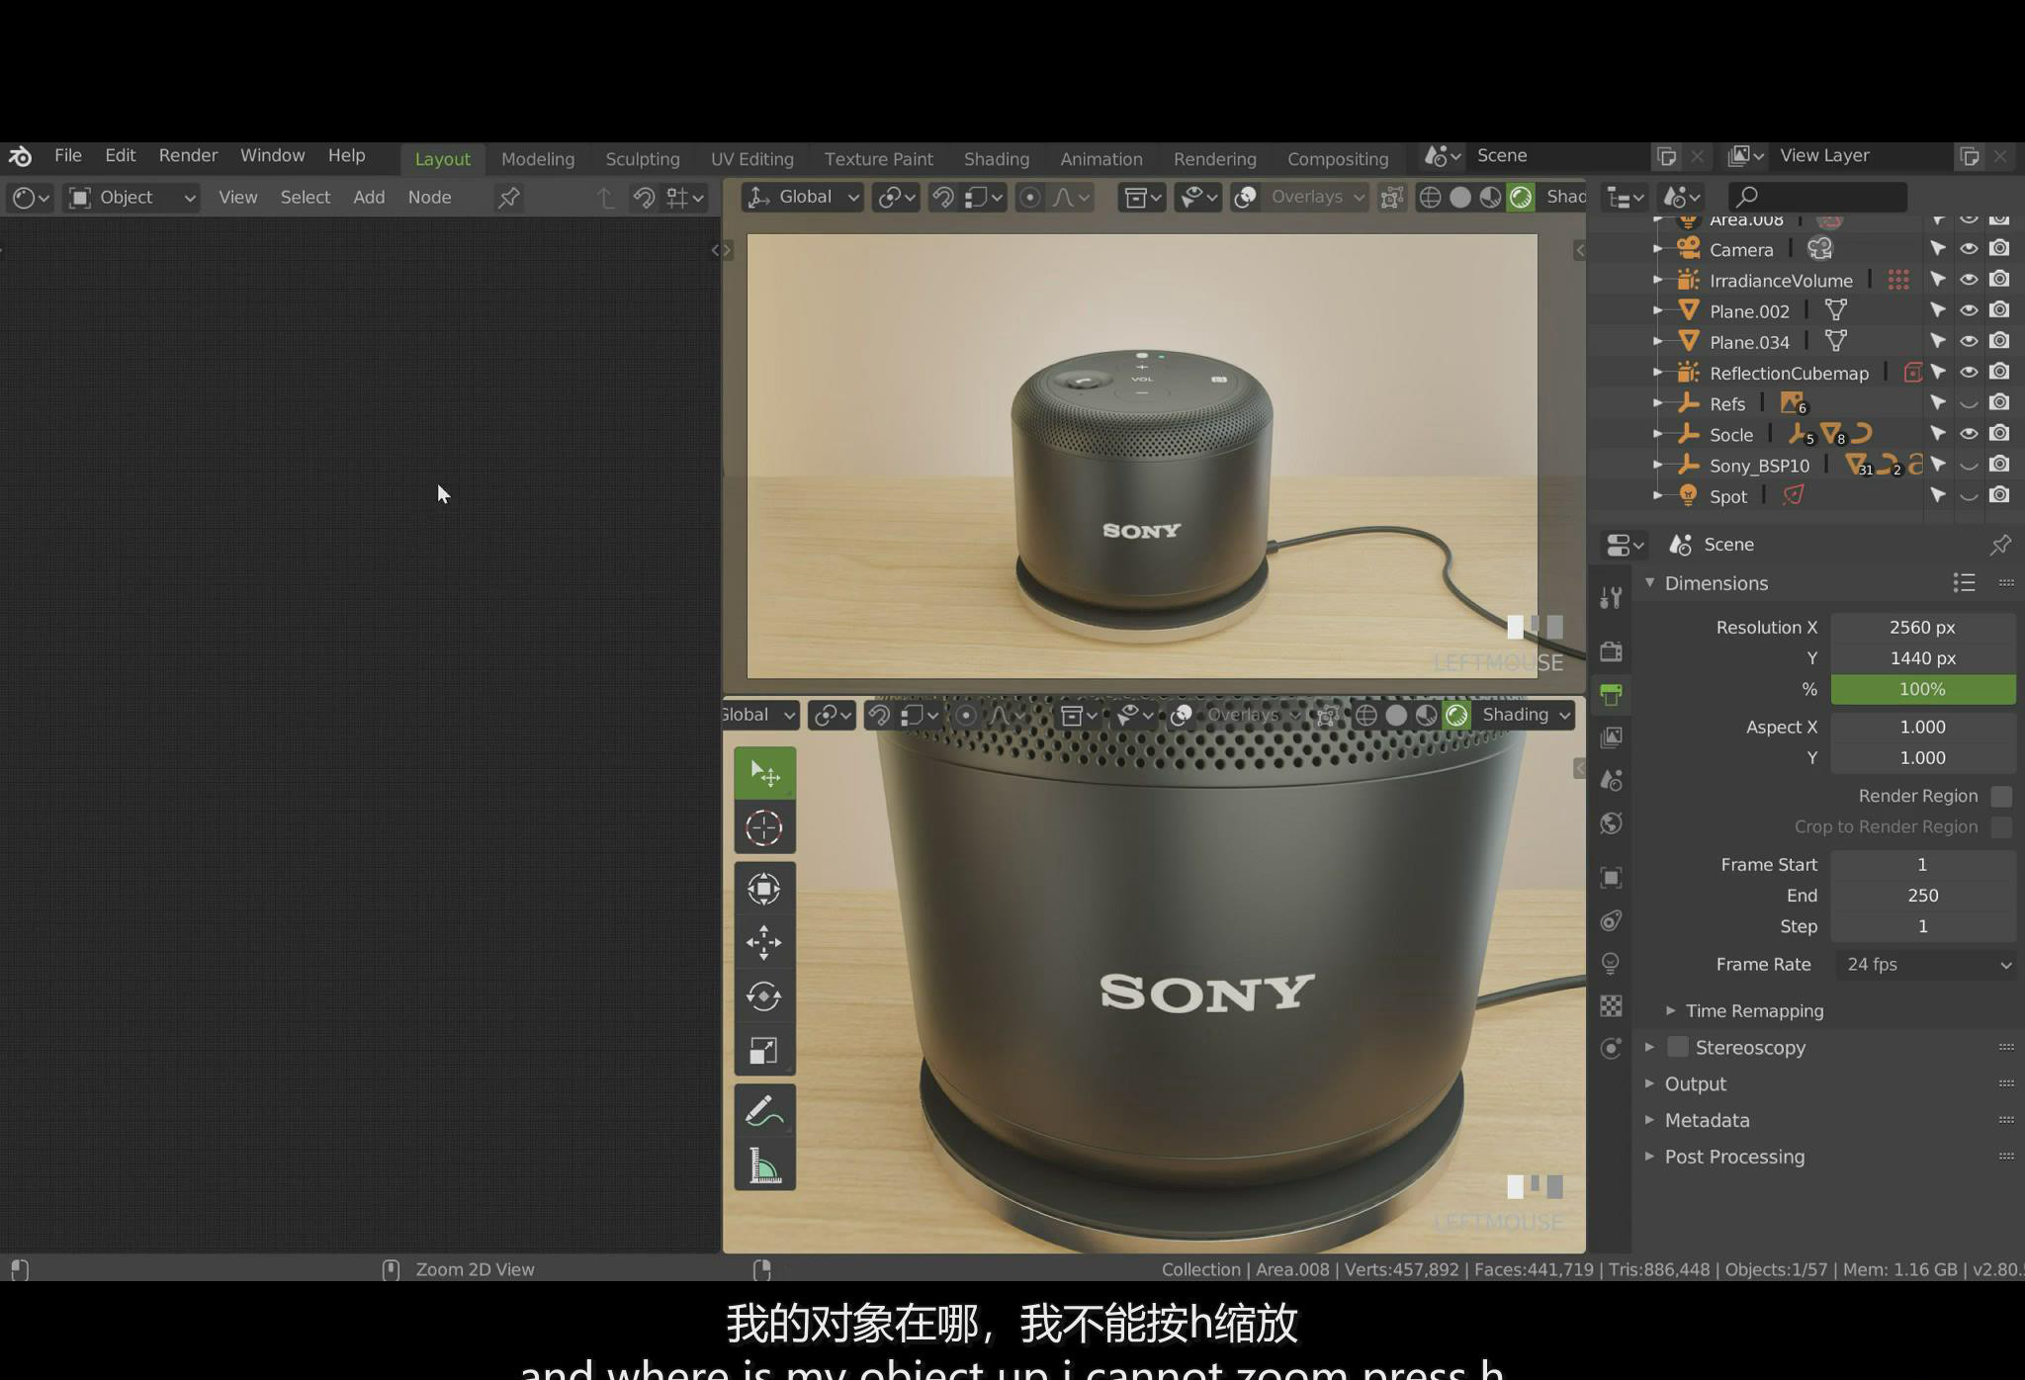This screenshot has width=2025, height=1380.
Task: Open the Node menu in editor header
Action: coord(429,198)
